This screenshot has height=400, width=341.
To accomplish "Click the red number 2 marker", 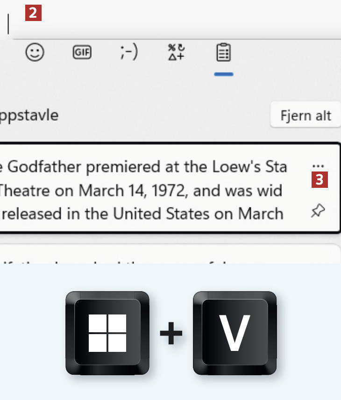I will click(33, 13).
